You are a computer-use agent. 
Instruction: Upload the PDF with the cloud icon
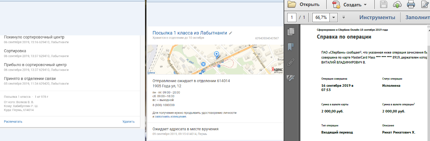pyautogui.click(x=397, y=4)
